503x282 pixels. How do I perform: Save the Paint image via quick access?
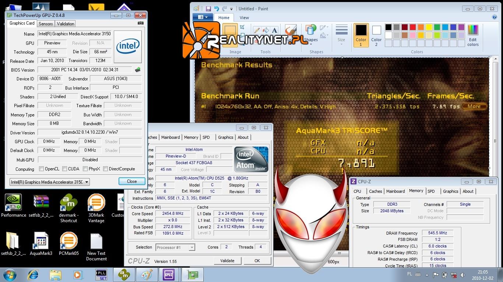click(208, 9)
